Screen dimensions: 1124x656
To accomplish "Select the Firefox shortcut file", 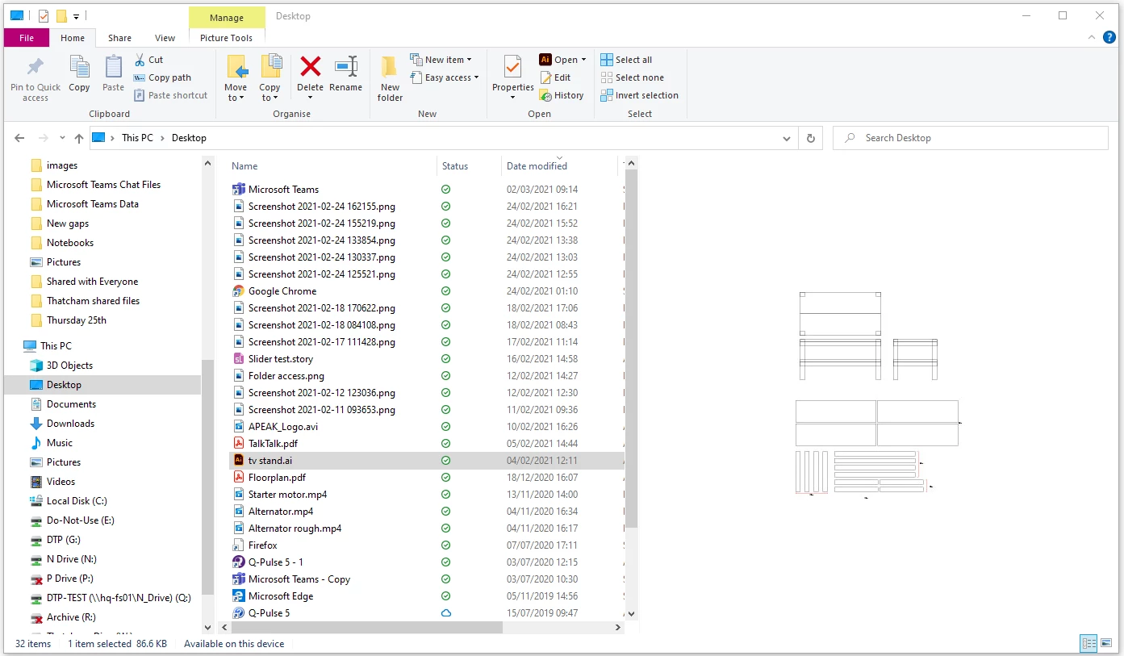I will click(x=262, y=545).
